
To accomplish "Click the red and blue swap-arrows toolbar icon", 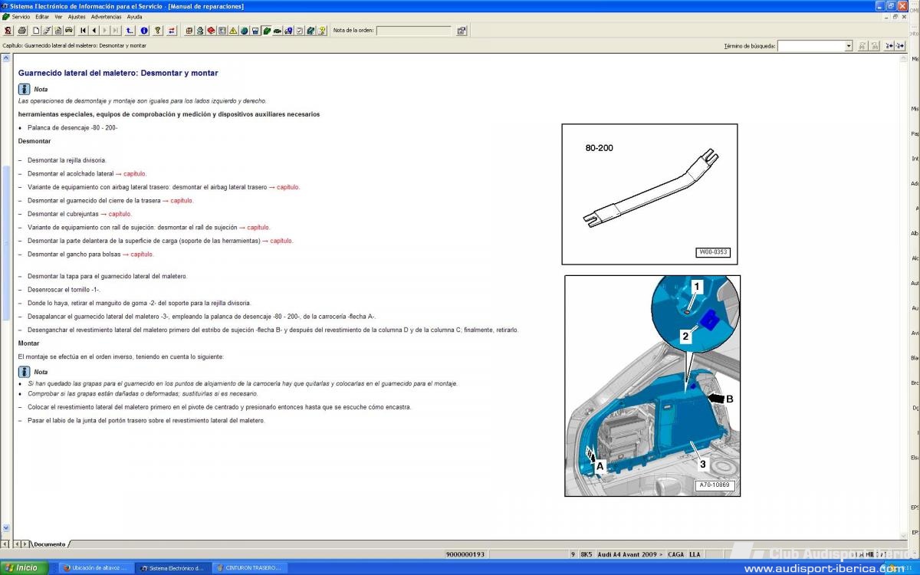I will pos(172,31).
